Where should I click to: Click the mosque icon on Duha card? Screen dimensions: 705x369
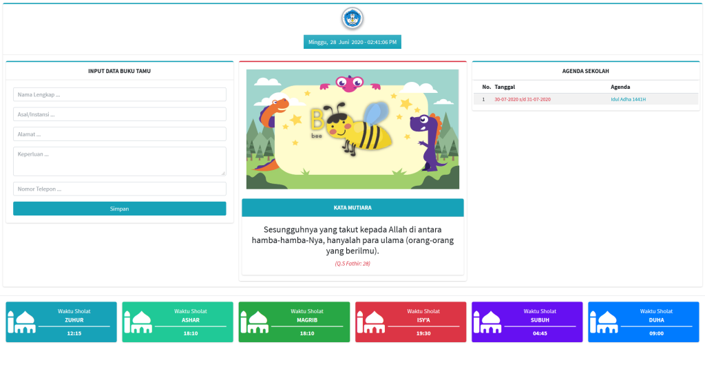(604, 321)
